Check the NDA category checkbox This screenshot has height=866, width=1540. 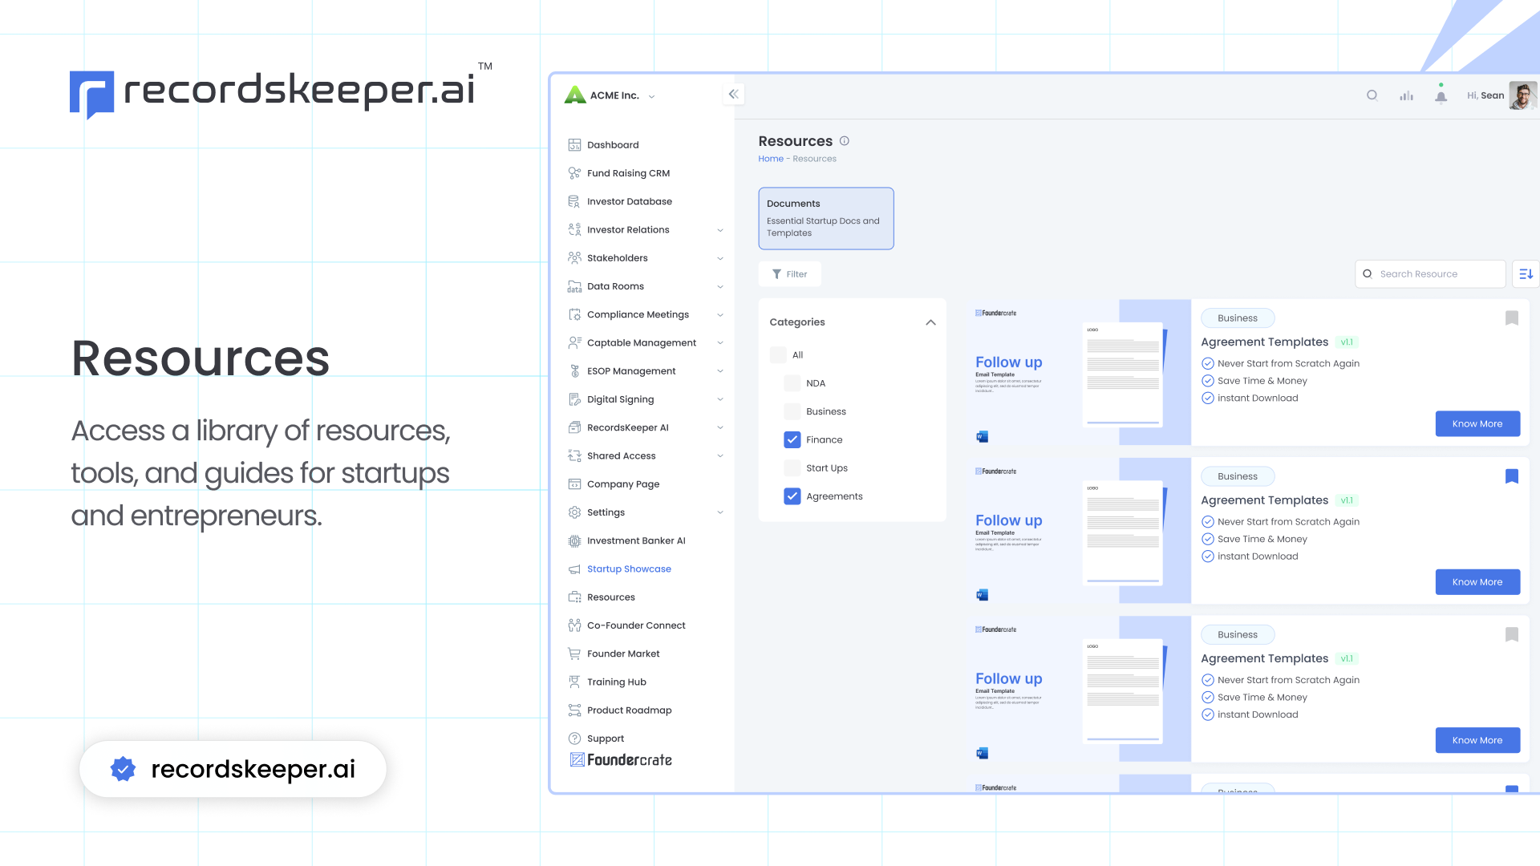(x=792, y=383)
